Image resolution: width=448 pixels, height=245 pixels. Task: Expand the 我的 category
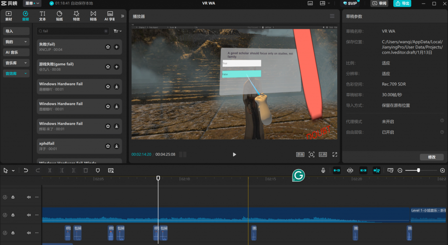pos(16,41)
